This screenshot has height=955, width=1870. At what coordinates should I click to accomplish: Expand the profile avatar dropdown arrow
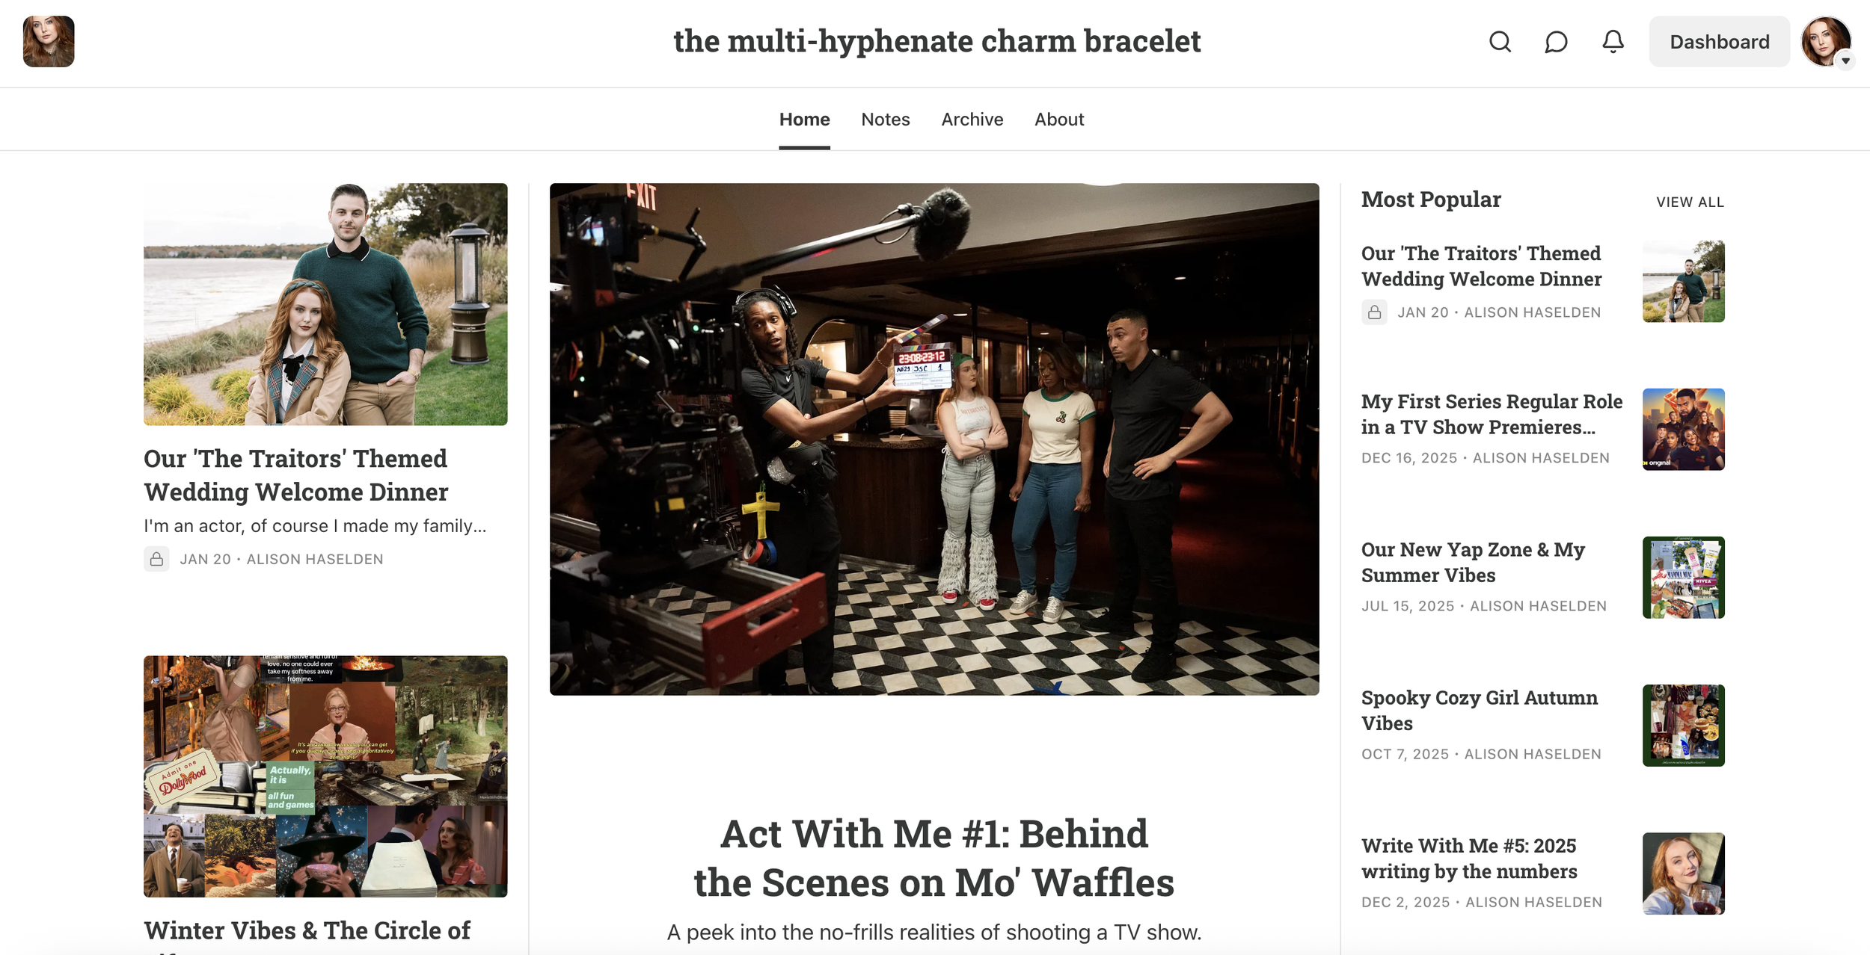pyautogui.click(x=1845, y=61)
